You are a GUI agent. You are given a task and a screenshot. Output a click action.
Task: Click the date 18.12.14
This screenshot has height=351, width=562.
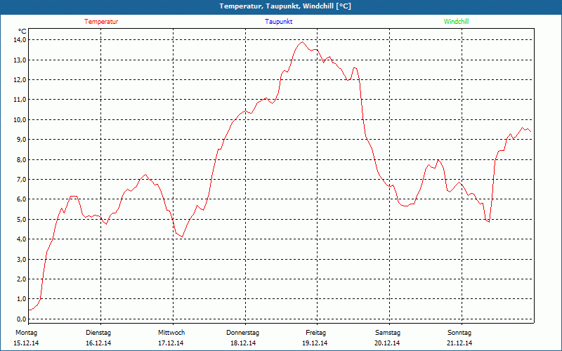point(243,343)
